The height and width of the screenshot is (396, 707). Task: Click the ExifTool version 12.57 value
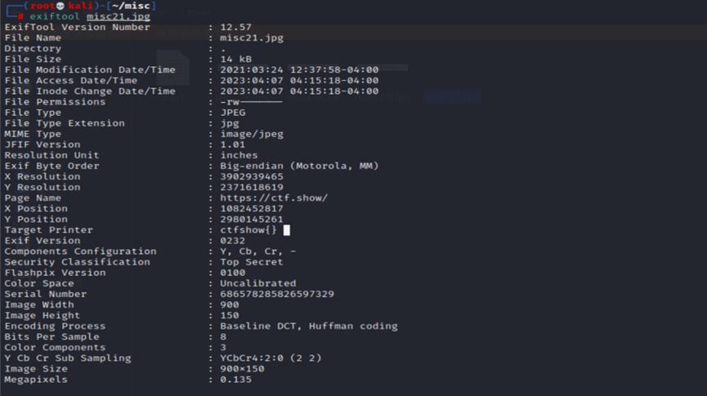(236, 27)
